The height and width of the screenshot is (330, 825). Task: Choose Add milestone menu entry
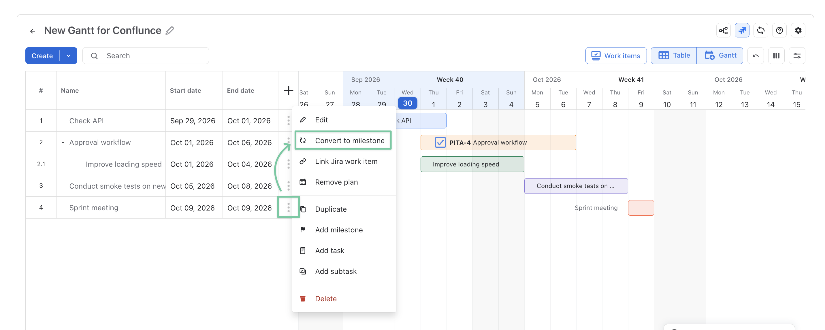pos(344,230)
